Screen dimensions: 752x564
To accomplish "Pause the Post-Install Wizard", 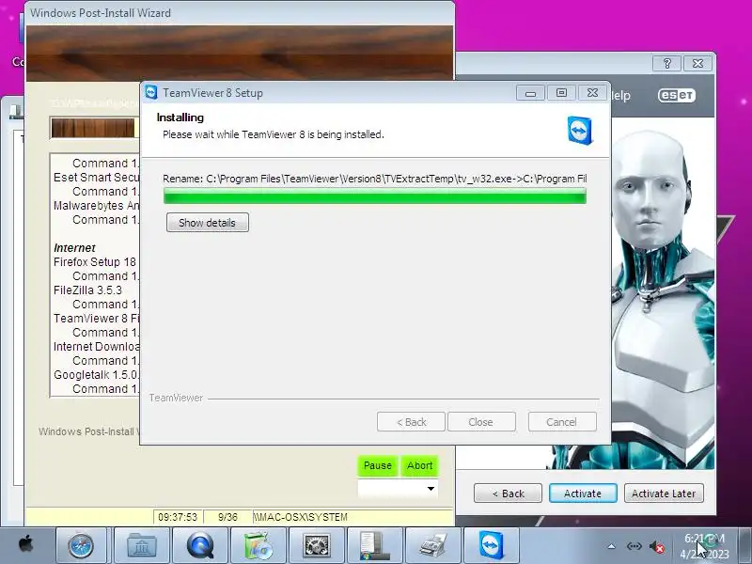I will (x=378, y=465).
